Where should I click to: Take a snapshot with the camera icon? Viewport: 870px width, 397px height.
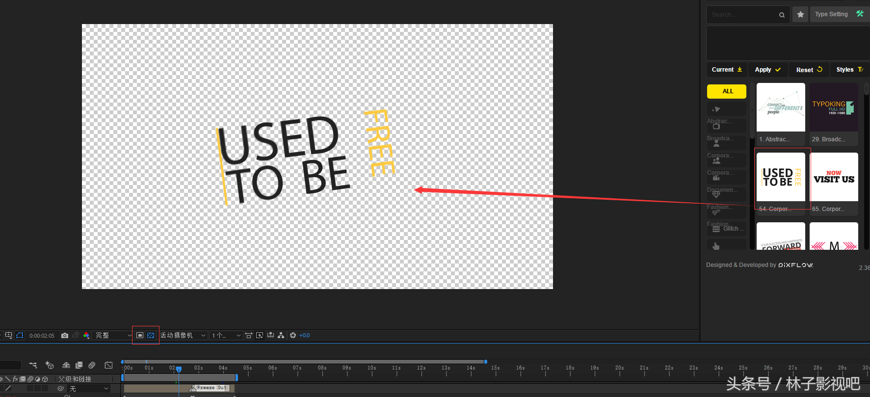point(65,335)
